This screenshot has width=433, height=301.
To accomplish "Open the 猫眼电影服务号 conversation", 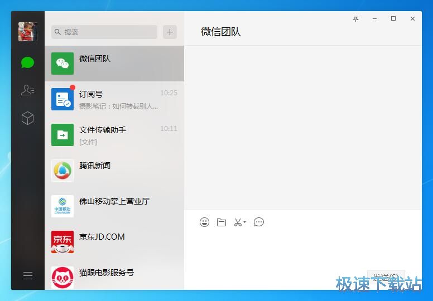I will point(114,276).
